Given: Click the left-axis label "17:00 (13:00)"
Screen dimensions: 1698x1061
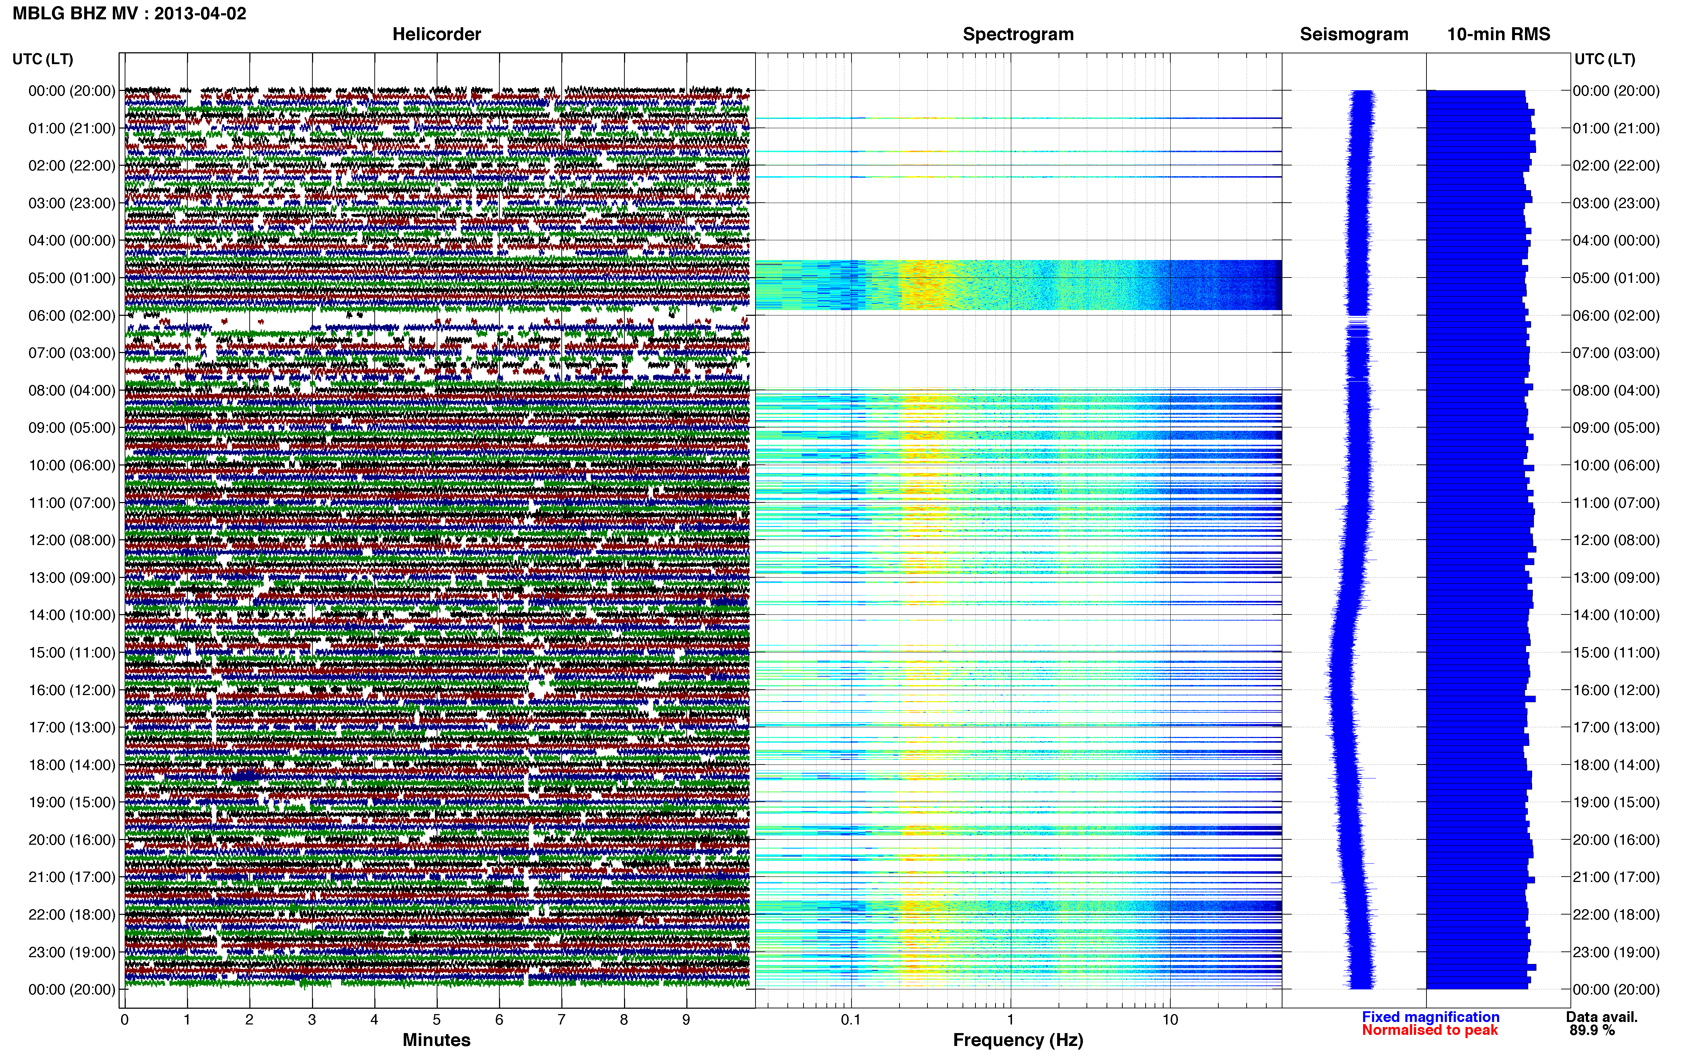Looking at the screenshot, I should point(72,728).
